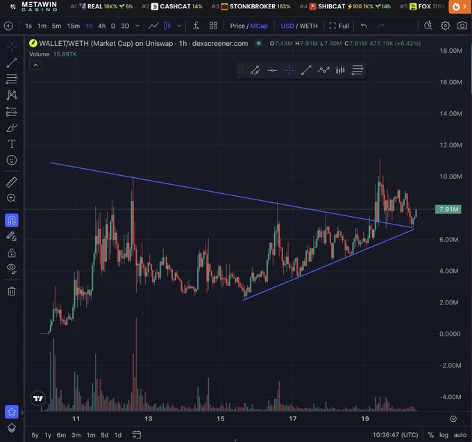Screen dimensions: 472x442
Task: Open the indicators fx menu
Action: pos(196,26)
